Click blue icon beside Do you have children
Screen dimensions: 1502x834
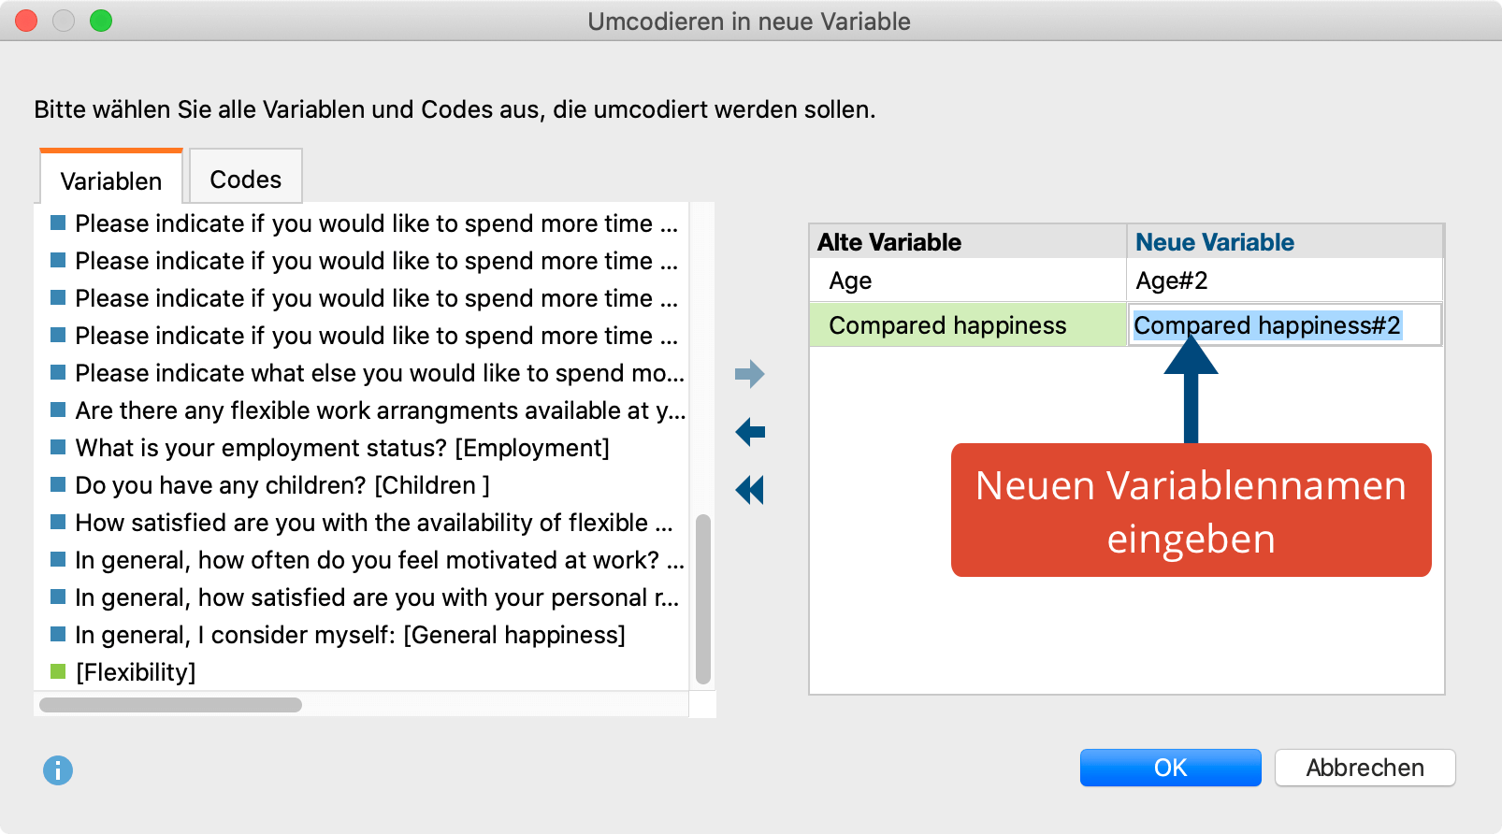(x=58, y=483)
